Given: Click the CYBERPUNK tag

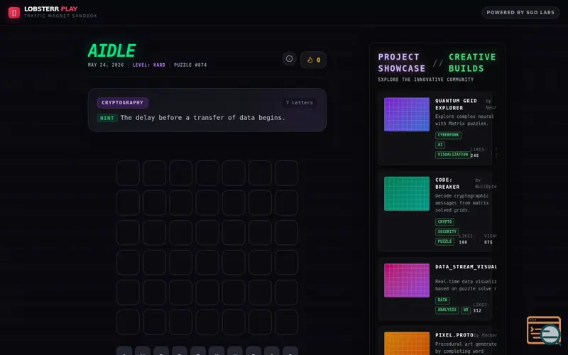Looking at the screenshot, I should (x=448, y=135).
